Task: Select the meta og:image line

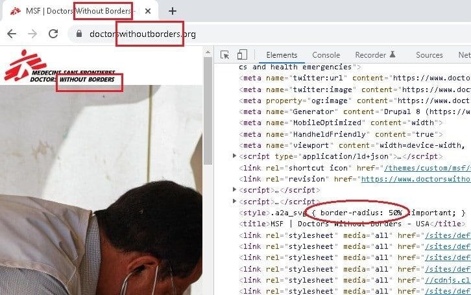Action: (x=355, y=100)
